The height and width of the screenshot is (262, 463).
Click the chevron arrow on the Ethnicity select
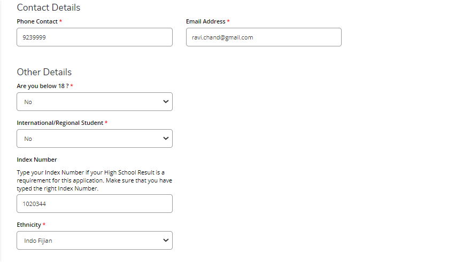pyautogui.click(x=166, y=241)
